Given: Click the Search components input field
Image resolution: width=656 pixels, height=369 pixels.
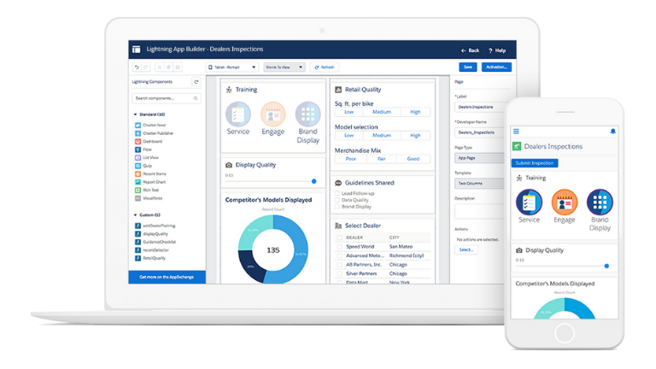Looking at the screenshot, I should click(x=167, y=98).
